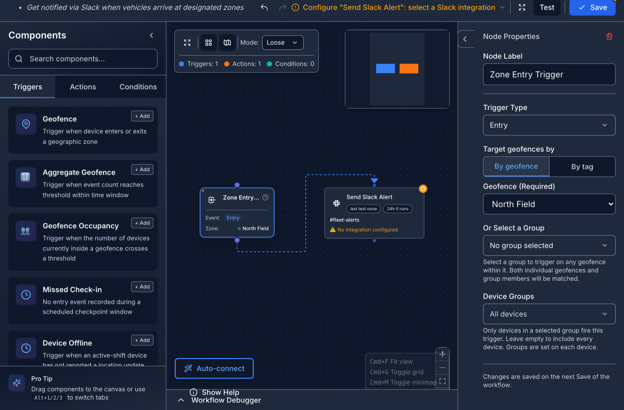Select the By geofence option
This screenshot has height=410, width=624.
[516, 166]
